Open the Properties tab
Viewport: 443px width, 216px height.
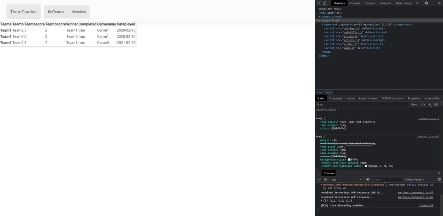tap(414, 98)
